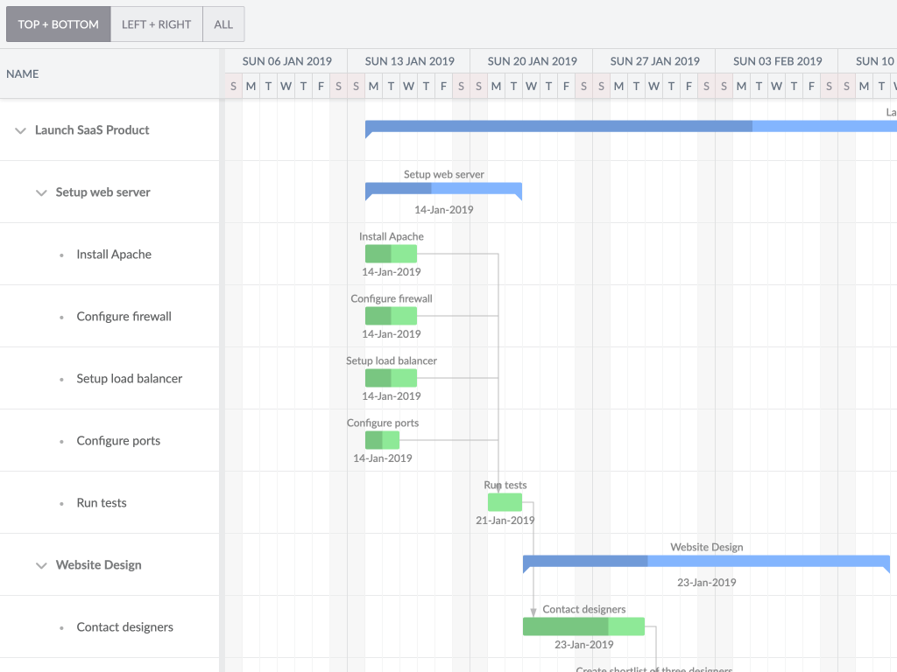Click the Configure ports task bar
The image size is (897, 672).
(x=382, y=440)
